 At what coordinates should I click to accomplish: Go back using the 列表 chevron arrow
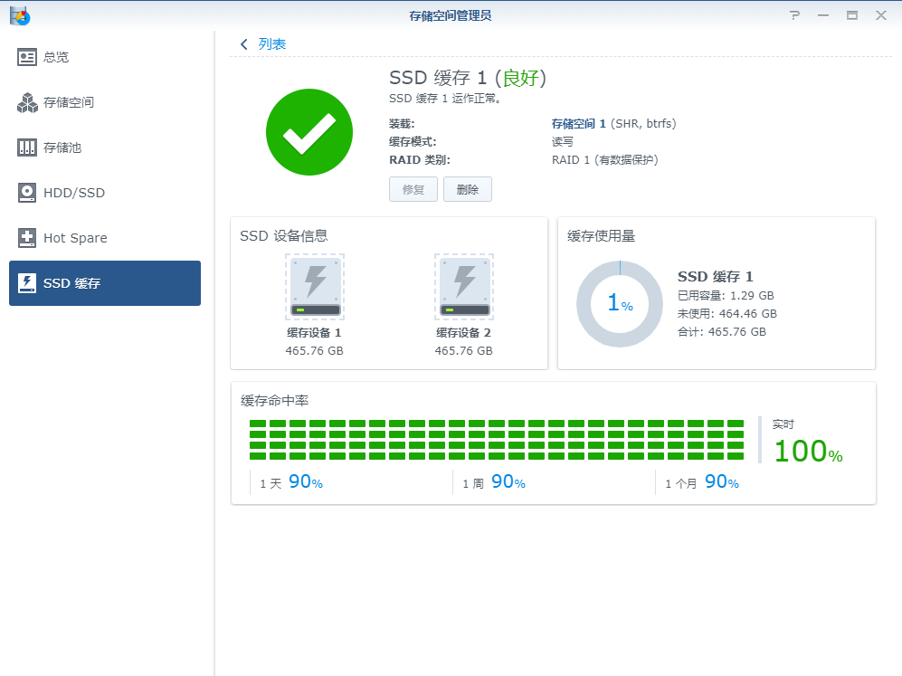[x=244, y=44]
